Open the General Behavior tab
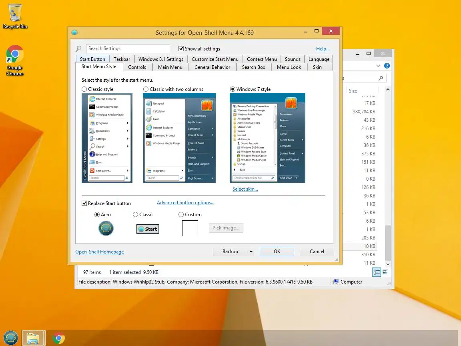 coord(212,67)
